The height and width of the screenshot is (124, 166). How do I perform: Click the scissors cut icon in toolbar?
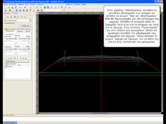[x=40, y=8]
